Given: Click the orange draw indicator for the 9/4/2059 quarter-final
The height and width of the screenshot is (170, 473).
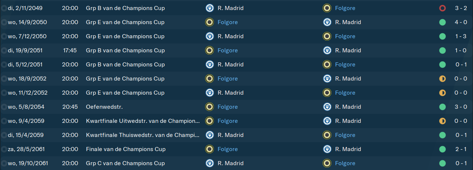Looking at the screenshot, I should coord(442,121).
